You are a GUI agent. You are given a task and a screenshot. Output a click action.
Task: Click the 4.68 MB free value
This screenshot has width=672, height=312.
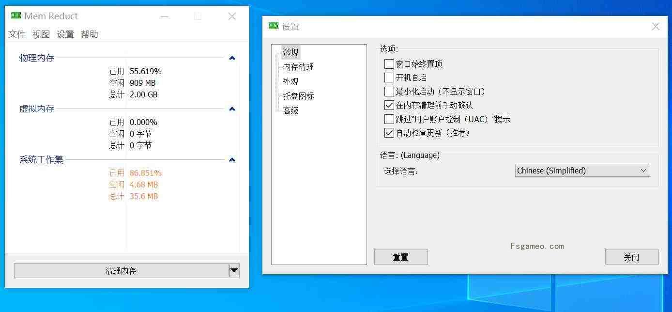coord(144,185)
